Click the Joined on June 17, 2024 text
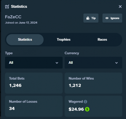Screen dimensions: 126x119 coord(21,23)
